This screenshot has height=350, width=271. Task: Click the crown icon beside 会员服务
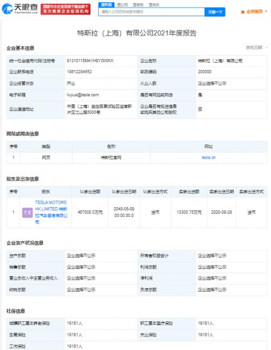point(243,12)
